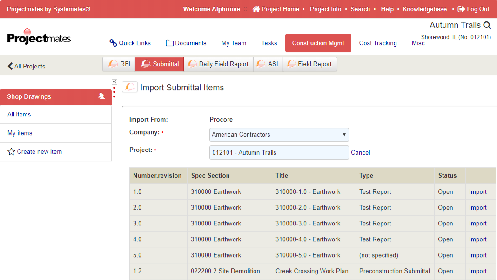Open Quick Links menu
497x280 pixels.
[130, 43]
